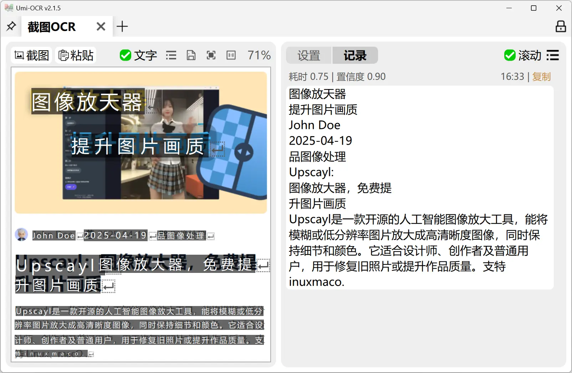Click the "2025-04-19" line in results
The image size is (572, 373).
(321, 141)
